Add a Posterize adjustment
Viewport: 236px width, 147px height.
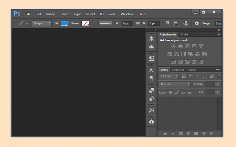point(180,62)
